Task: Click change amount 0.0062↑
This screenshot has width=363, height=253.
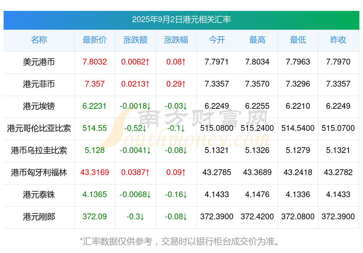Action: [135, 62]
